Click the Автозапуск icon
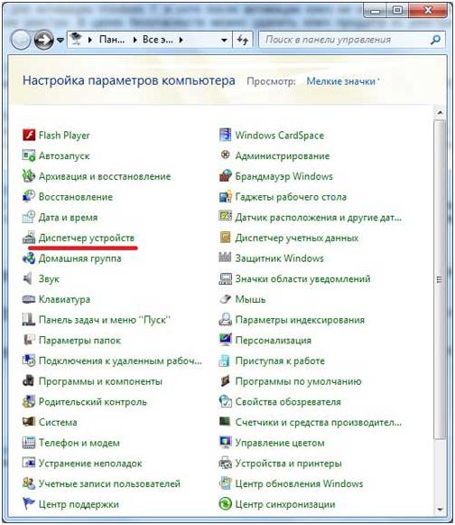455x525 pixels. click(29, 155)
